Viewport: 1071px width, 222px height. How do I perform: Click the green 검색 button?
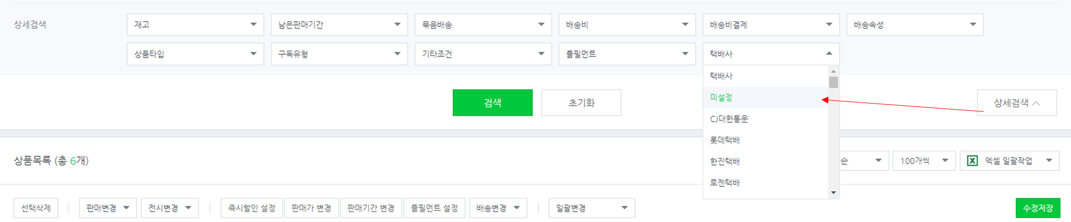click(x=492, y=103)
